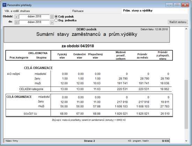Step forward the 'do' end month
Image resolution: width=192 pixels, height=146 pixels.
(52, 22)
